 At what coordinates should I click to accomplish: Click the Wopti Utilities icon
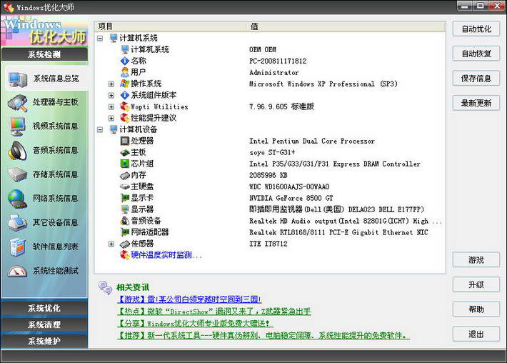coord(125,106)
